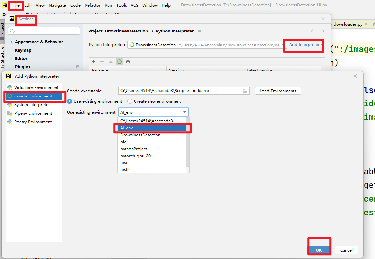
Task: Open the Window menu
Action: click(150, 5)
